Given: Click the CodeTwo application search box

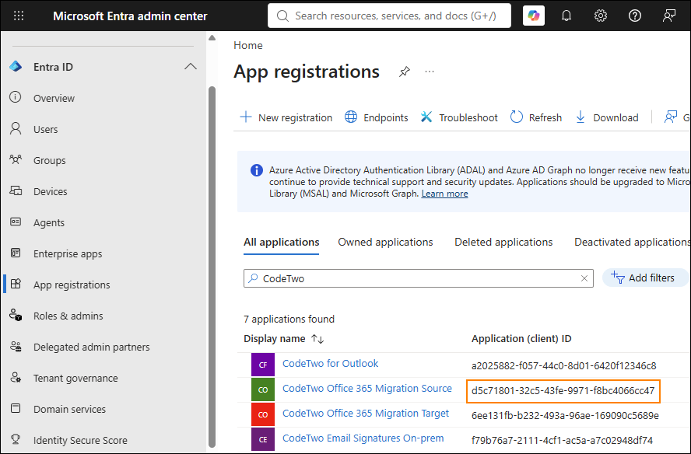Looking at the screenshot, I should pyautogui.click(x=418, y=278).
